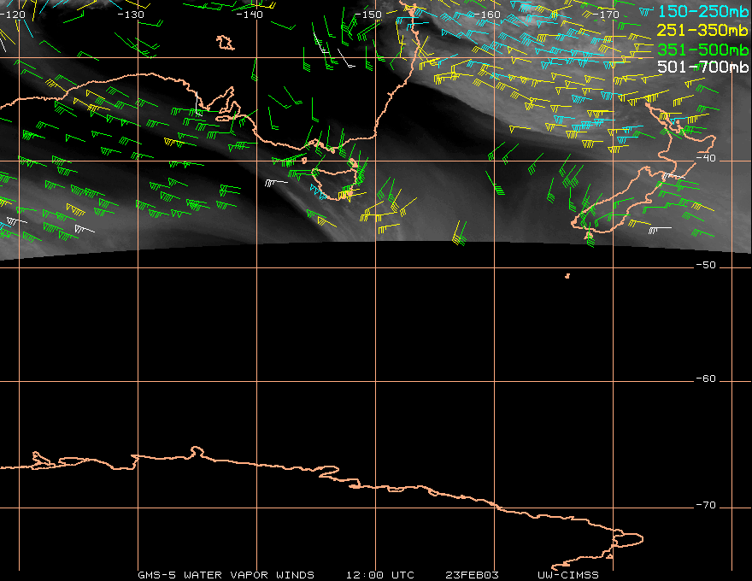Select the 23FEB03 date text
This screenshot has height=581, width=752.
472,575
